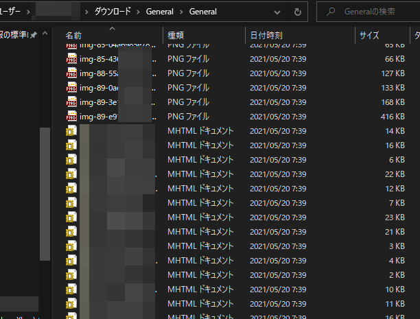Click MHTML ドキュメント type of 22 KB row

[x=200, y=174]
